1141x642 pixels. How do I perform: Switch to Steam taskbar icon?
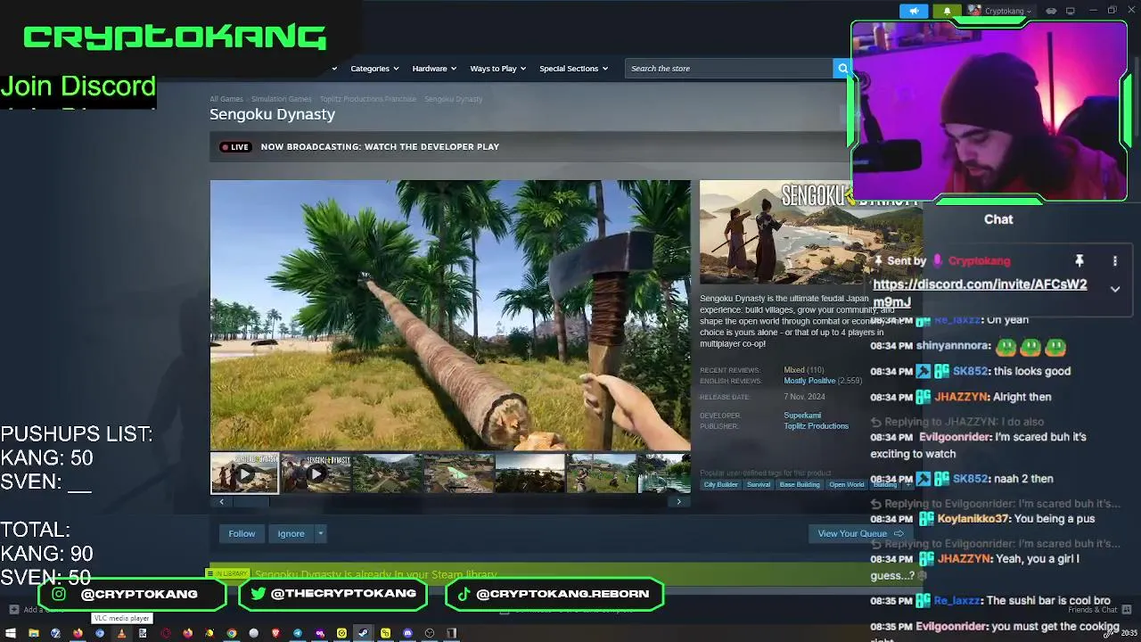(x=363, y=633)
